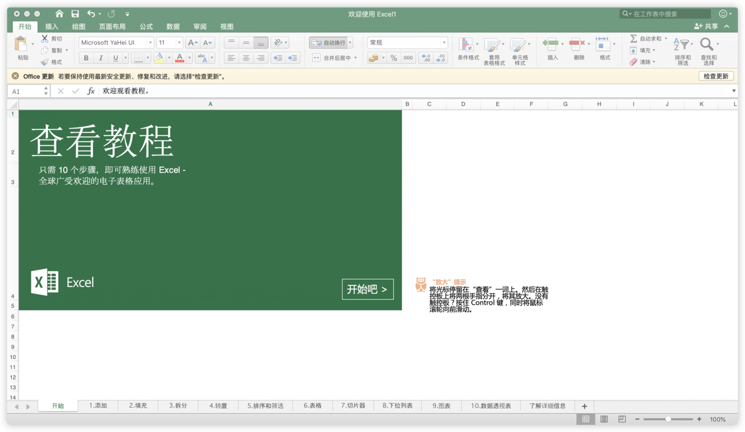Image resolution: width=745 pixels, height=432 pixels.
Task: Open the font size dropdown
Action: click(x=179, y=43)
